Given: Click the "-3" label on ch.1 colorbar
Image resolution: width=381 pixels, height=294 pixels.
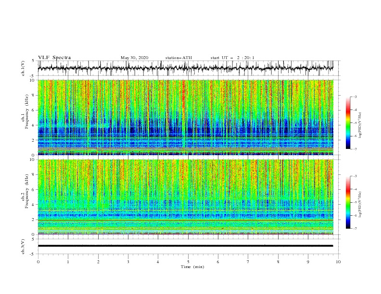Looking at the screenshot, I should click(x=355, y=97).
